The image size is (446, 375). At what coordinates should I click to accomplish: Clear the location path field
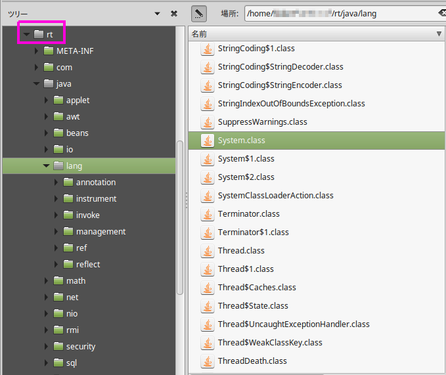[441, 13]
